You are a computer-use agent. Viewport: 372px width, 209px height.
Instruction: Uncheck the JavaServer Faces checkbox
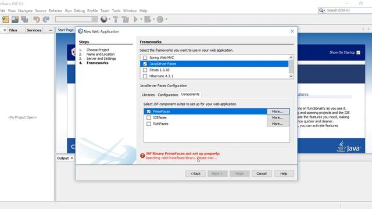pyautogui.click(x=145, y=64)
